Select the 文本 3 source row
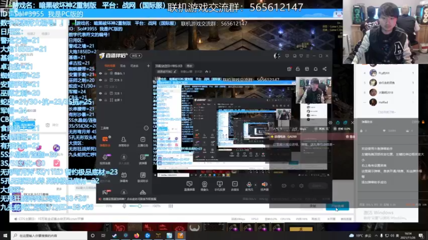Image resolution: width=428 pixels, height=240 pixels. click(124, 80)
